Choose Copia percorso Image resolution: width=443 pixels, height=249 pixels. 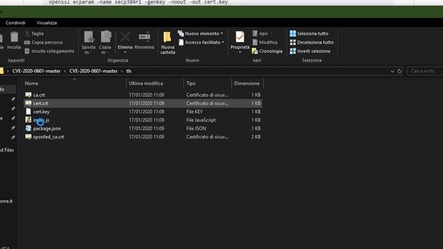[x=44, y=42]
